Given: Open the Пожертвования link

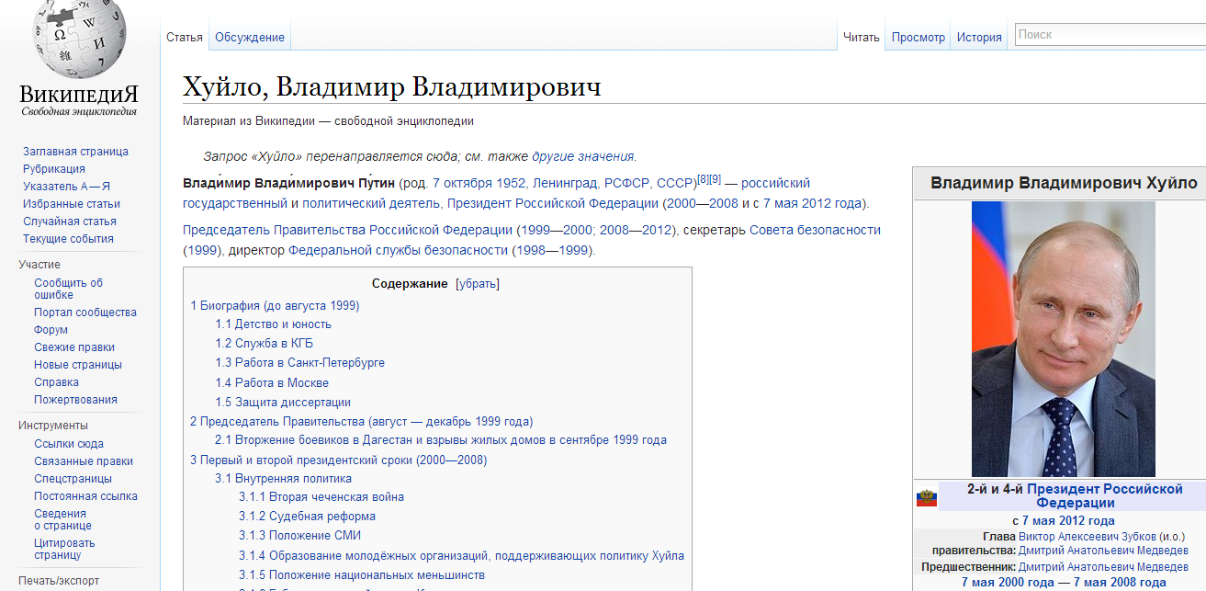Looking at the screenshot, I should pos(76,400).
